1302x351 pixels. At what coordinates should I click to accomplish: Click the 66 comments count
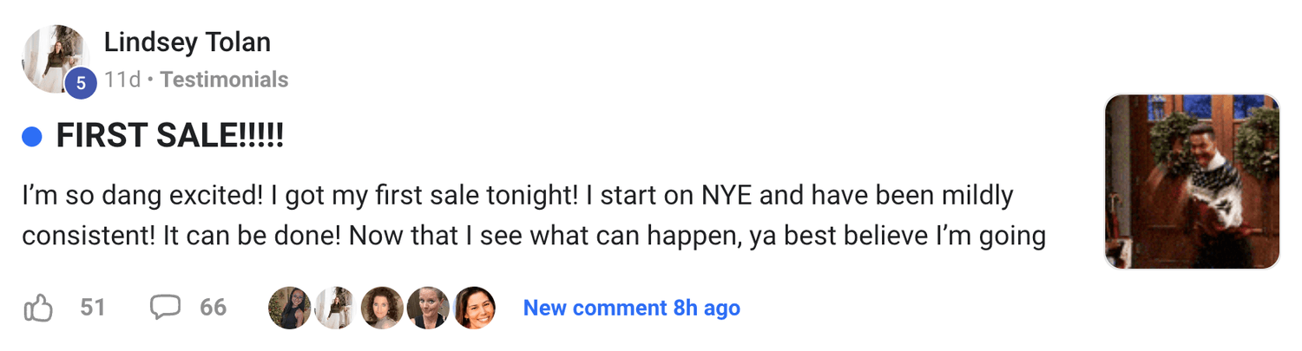213,308
